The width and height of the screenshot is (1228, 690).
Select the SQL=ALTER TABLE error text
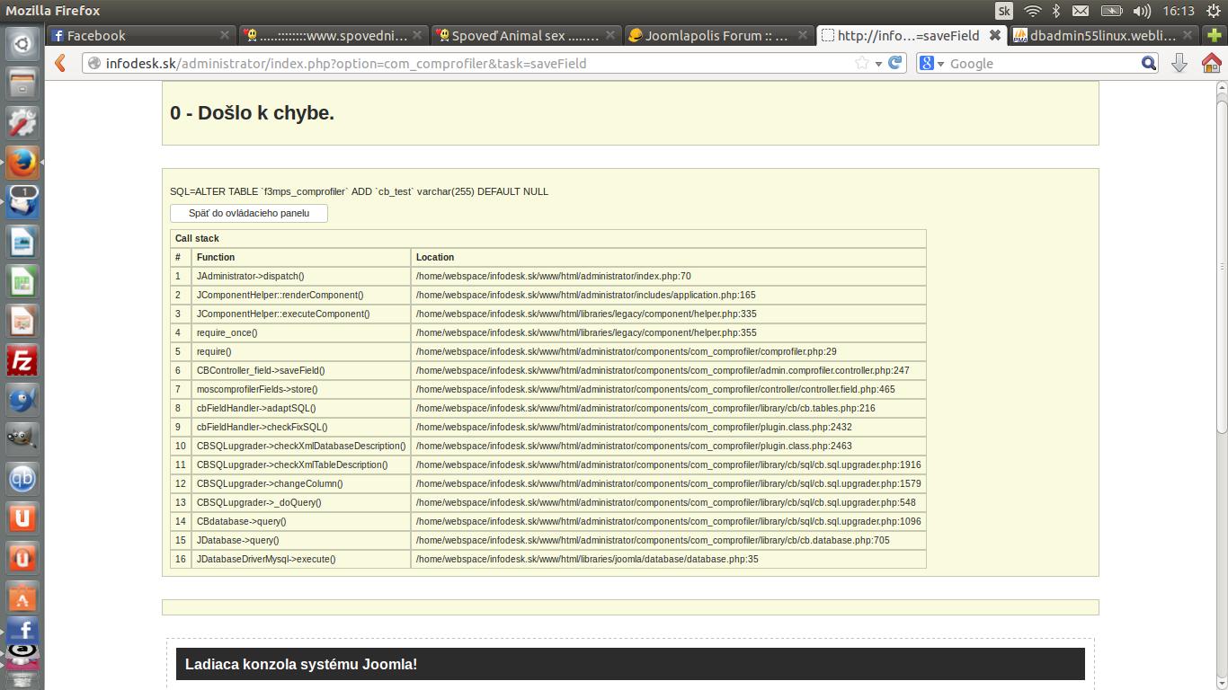359,191
